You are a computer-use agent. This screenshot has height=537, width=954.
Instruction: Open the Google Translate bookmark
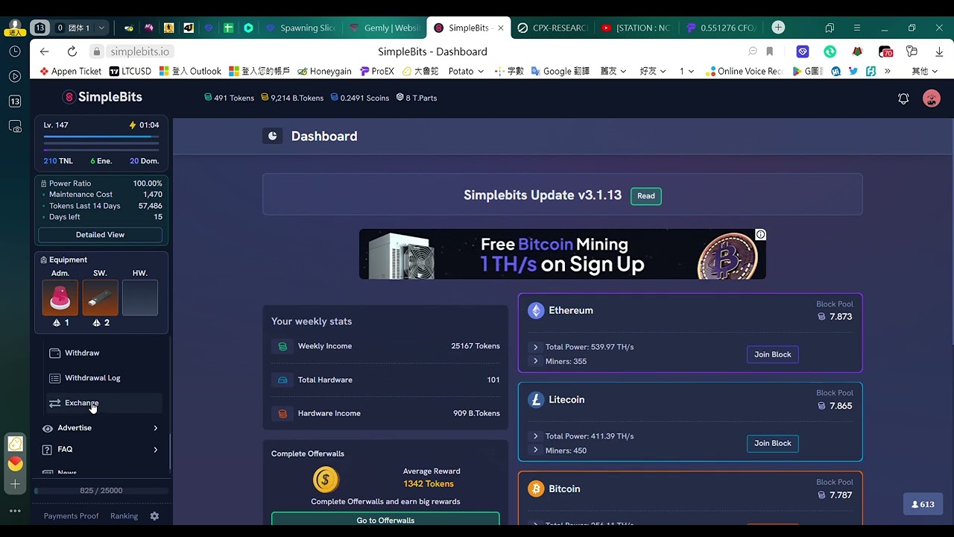pos(560,71)
